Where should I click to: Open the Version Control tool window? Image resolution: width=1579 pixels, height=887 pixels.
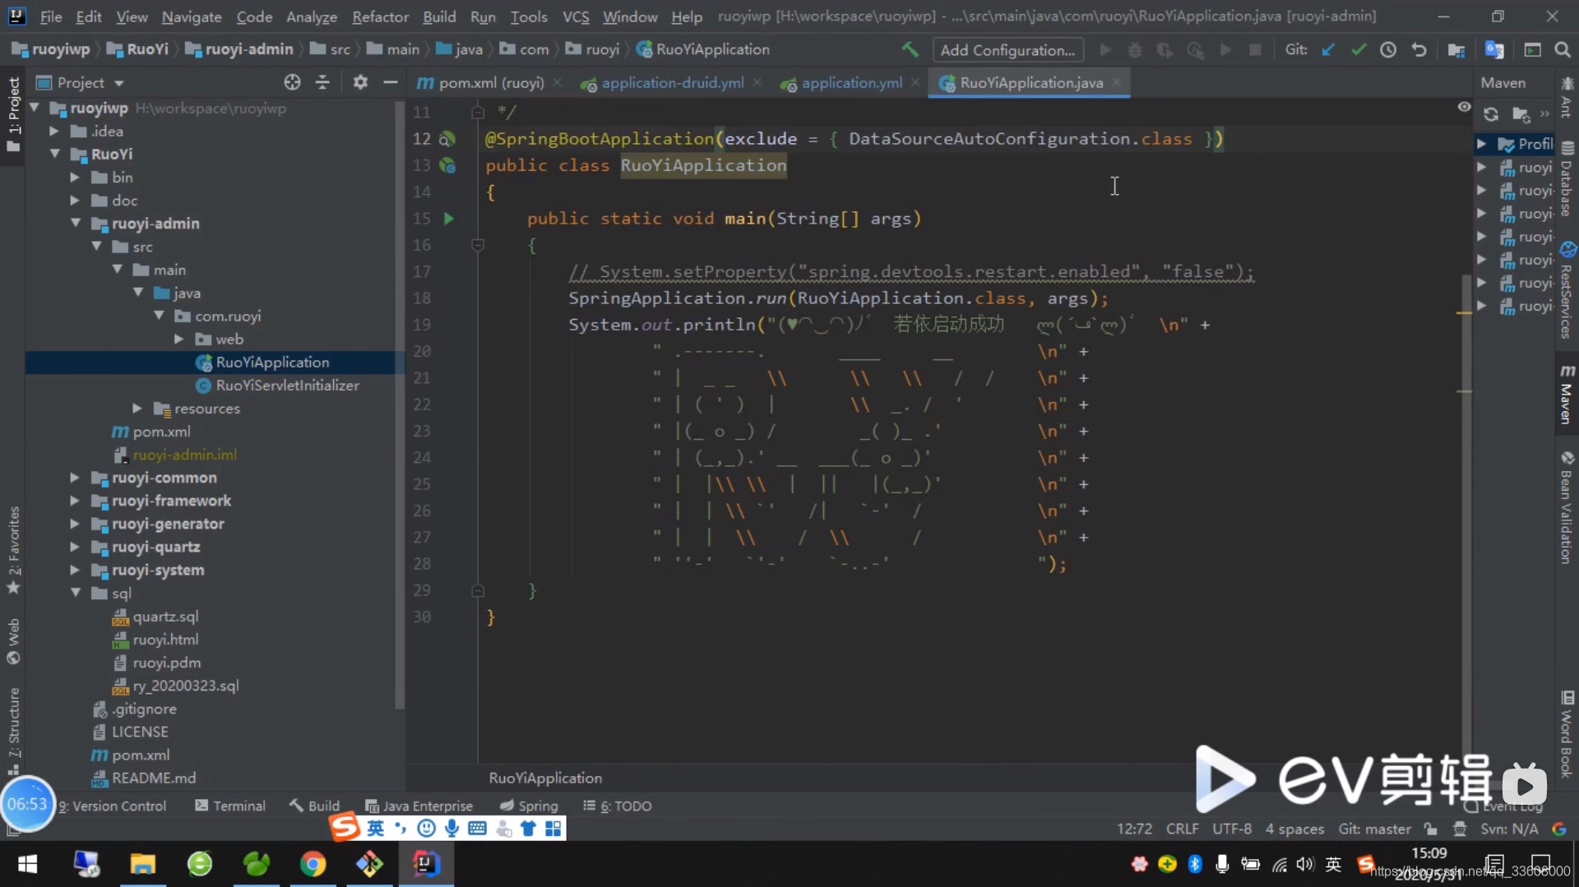112,806
